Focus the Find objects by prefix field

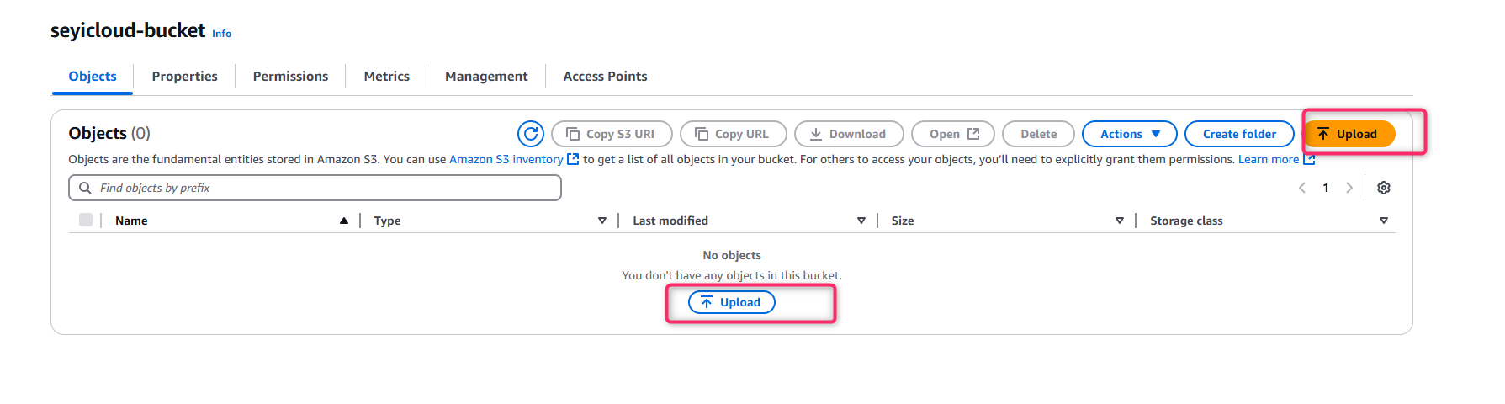click(315, 188)
